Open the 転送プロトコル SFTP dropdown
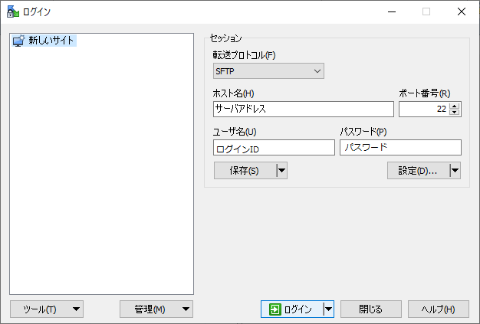Screen dimensions: 480x324 pyautogui.click(x=268, y=71)
